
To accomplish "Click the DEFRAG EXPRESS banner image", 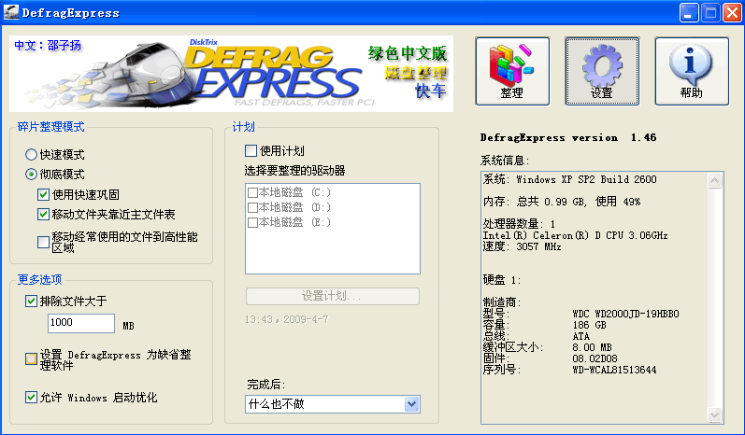I will click(232, 74).
